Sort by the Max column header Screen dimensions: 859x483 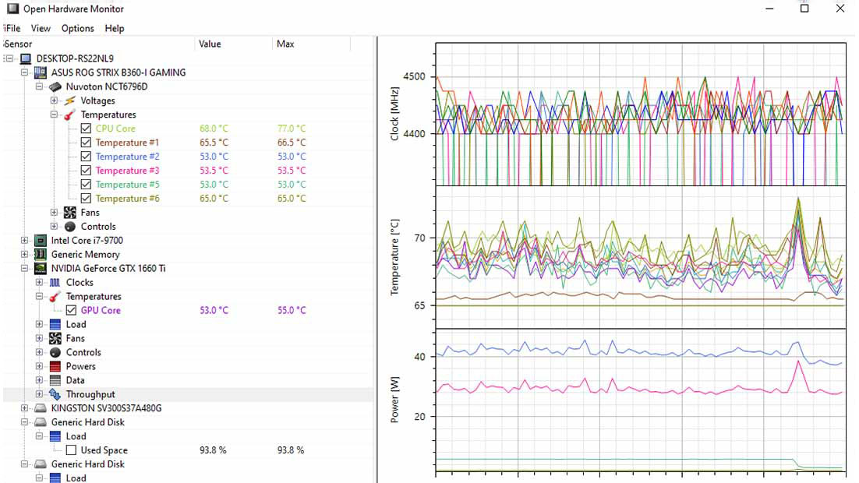point(285,44)
